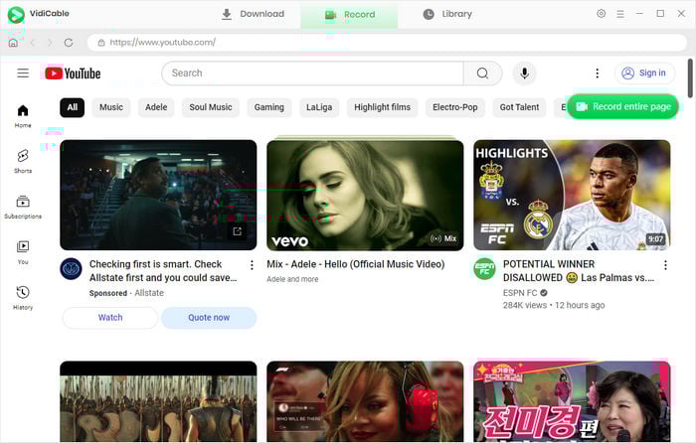Image resolution: width=696 pixels, height=443 pixels.
Task: Click the VidiCable app logo
Action: click(x=16, y=15)
